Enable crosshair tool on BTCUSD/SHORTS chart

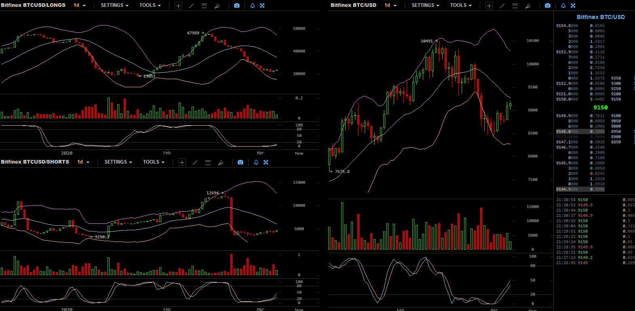click(182, 162)
